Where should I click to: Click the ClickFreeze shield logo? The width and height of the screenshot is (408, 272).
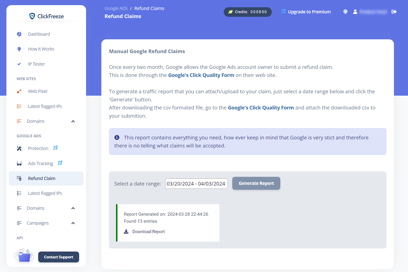[x=32, y=16]
